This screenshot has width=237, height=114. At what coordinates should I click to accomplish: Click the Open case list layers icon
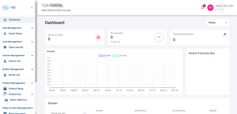5,47
